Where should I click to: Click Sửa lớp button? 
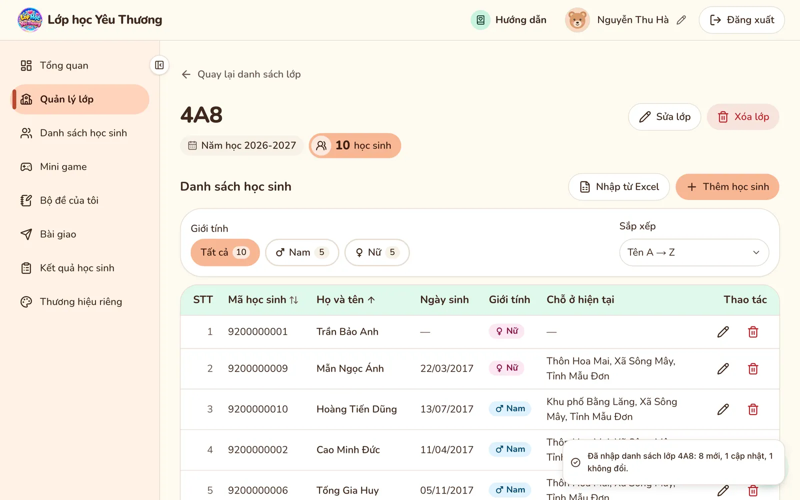coord(664,117)
